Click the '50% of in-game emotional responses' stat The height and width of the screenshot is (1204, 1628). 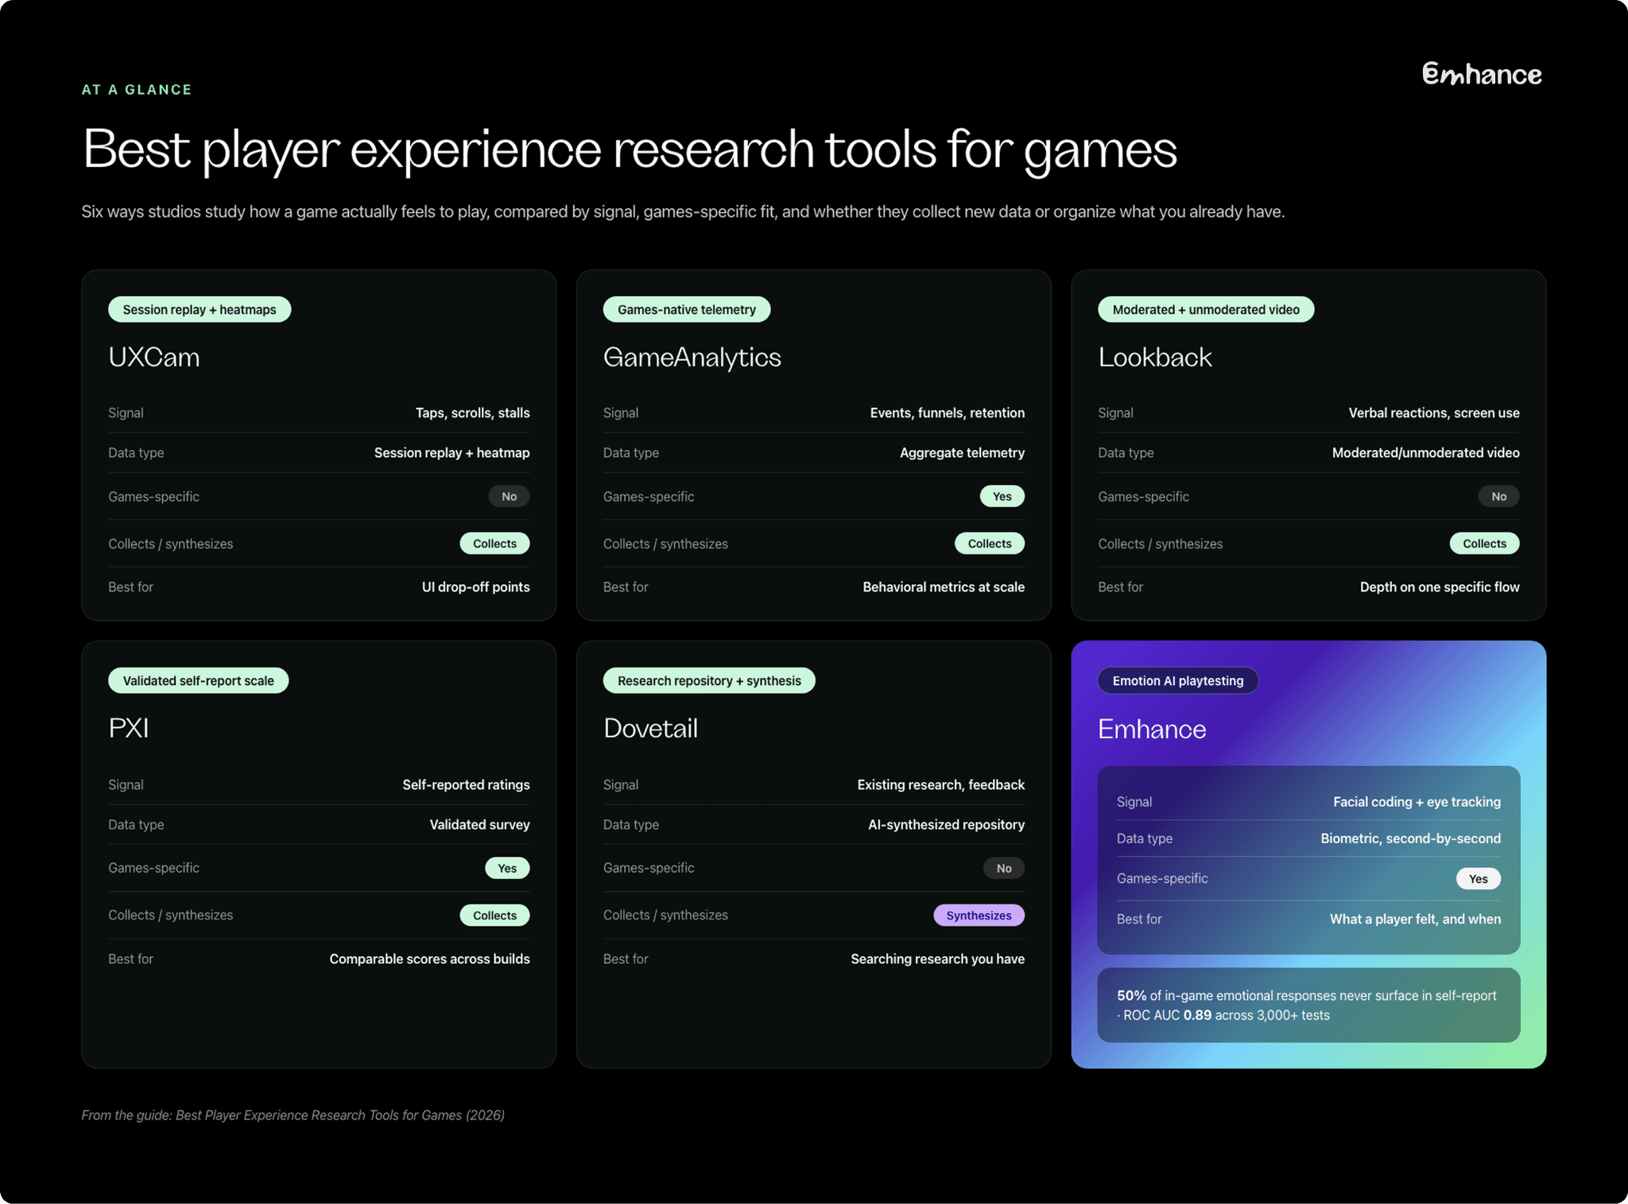pyautogui.click(x=1308, y=1005)
